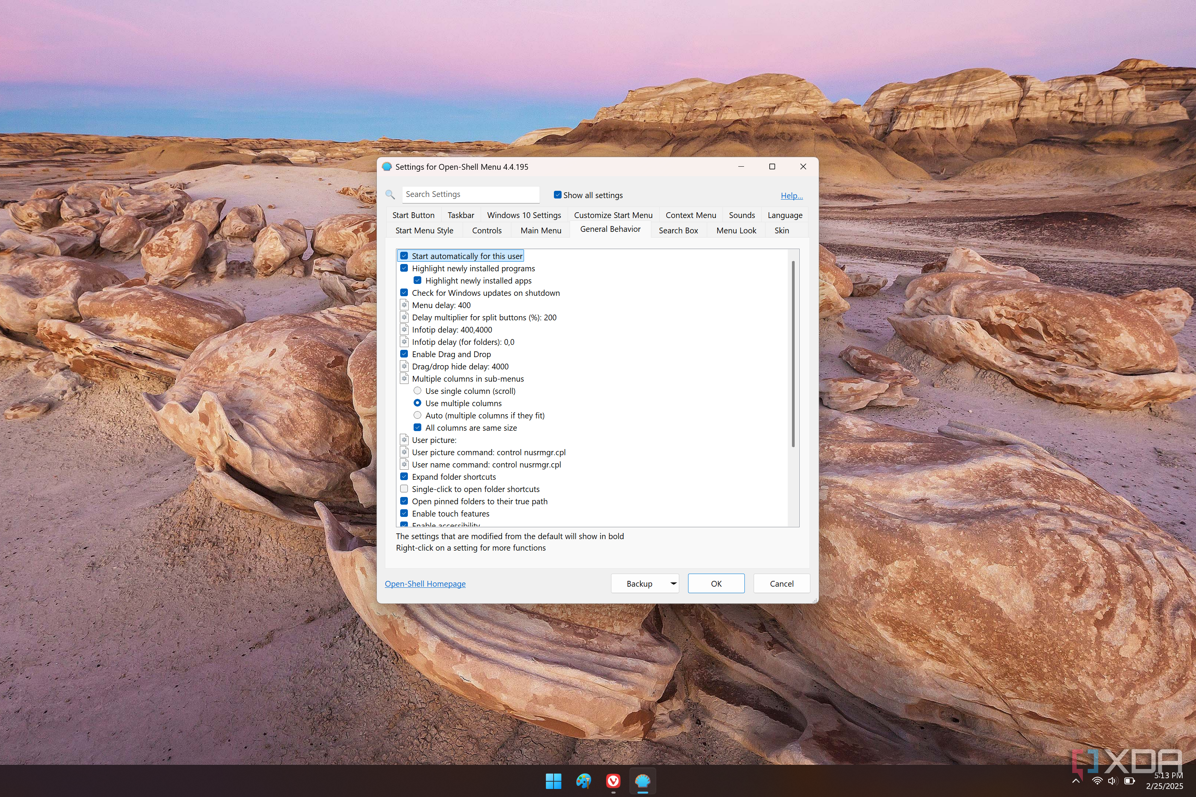Click the User picture command icon
This screenshot has height=797, width=1196.
pos(404,452)
